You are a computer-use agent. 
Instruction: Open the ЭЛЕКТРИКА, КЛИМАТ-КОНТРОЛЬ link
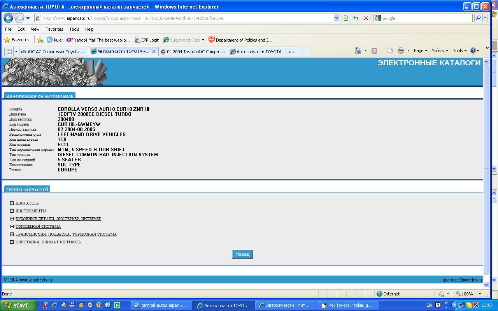48,242
